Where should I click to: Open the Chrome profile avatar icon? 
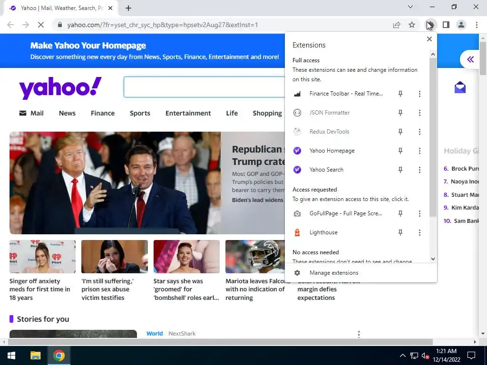click(461, 25)
